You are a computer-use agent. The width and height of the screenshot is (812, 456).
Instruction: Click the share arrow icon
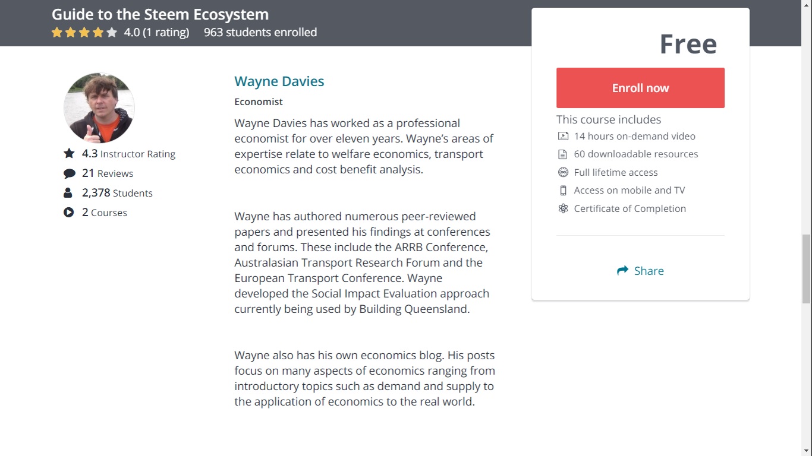622,271
